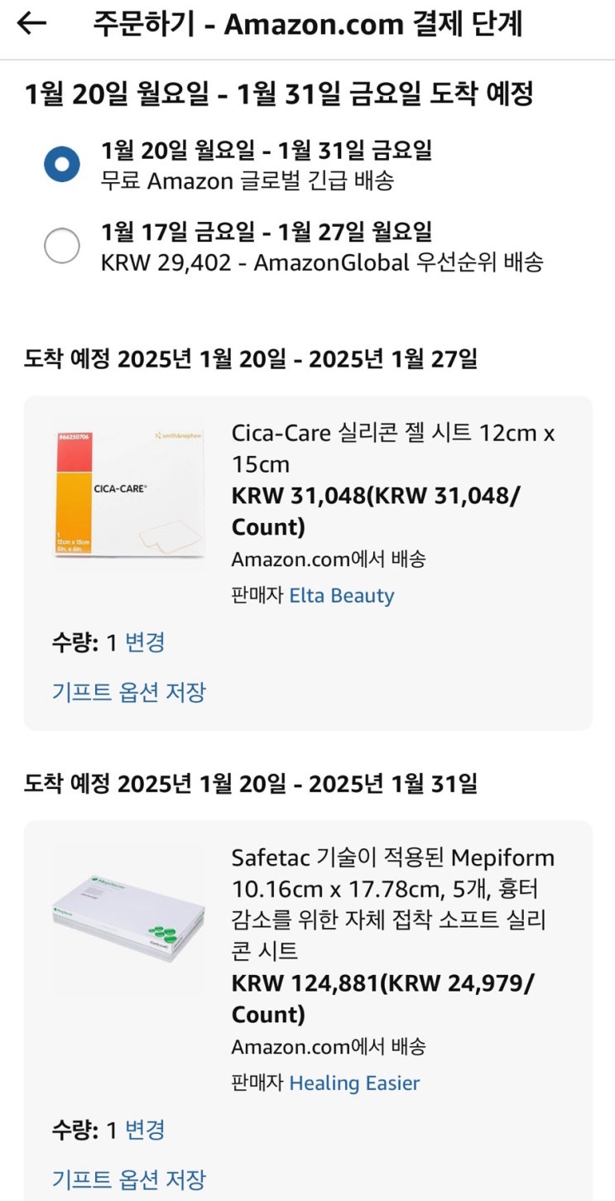Tap the arrival heading for January 20–27, 2025

point(251,359)
